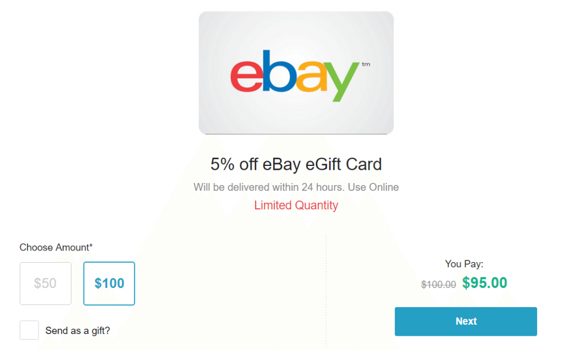Select the $50 amount option

click(x=45, y=284)
